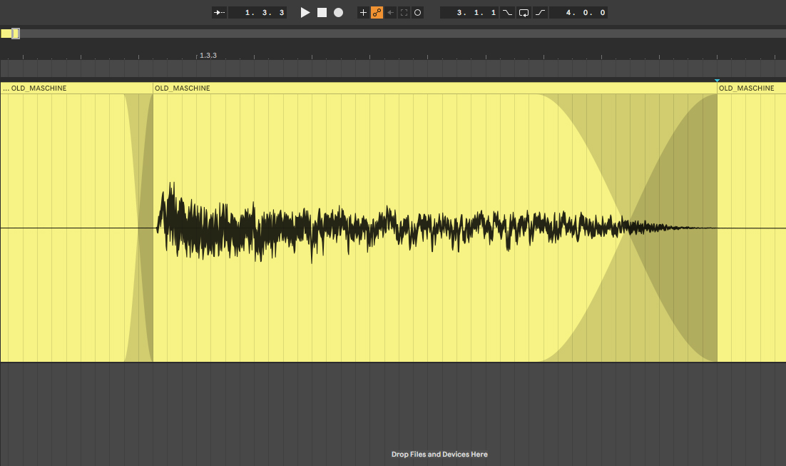This screenshot has width=786, height=466.
Task: Click the loop start field 3.1.1
Action: coord(470,13)
